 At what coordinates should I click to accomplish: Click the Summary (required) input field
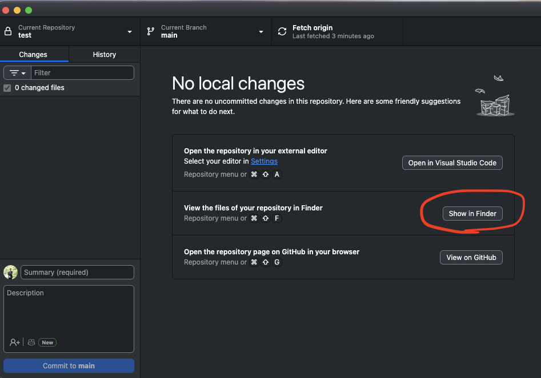tap(77, 273)
